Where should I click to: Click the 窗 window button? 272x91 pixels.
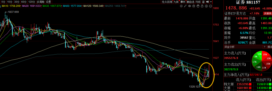(x=203, y=2)
